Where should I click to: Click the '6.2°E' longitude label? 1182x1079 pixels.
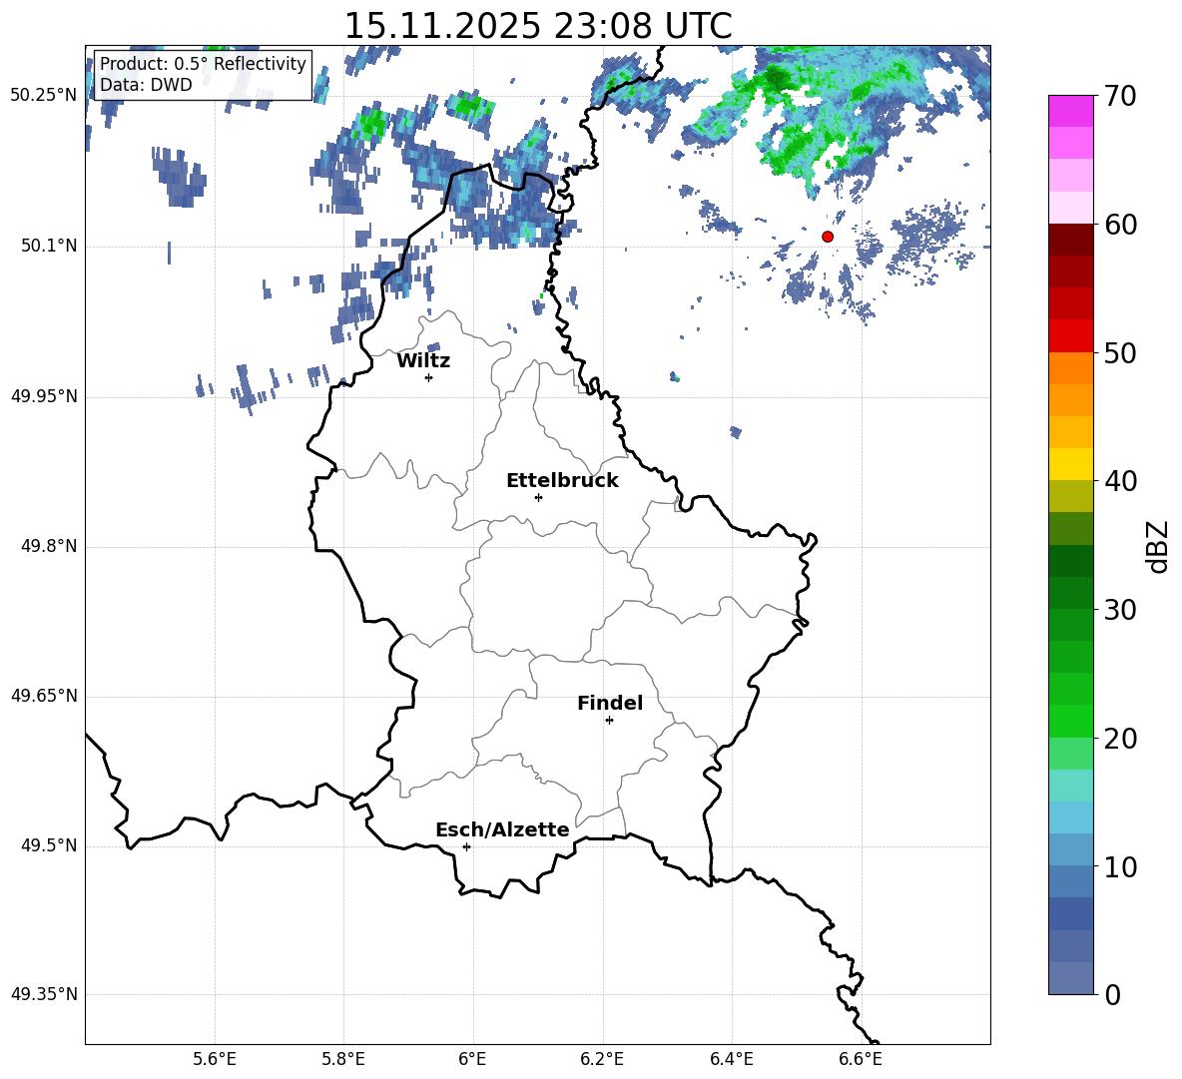pos(602,1059)
